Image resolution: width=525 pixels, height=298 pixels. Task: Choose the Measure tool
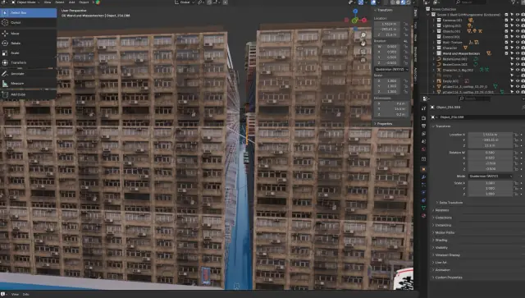click(x=29, y=84)
